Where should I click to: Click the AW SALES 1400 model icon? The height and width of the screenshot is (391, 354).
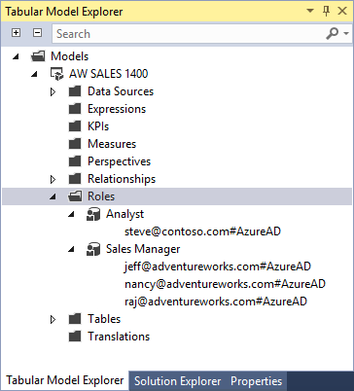56,74
